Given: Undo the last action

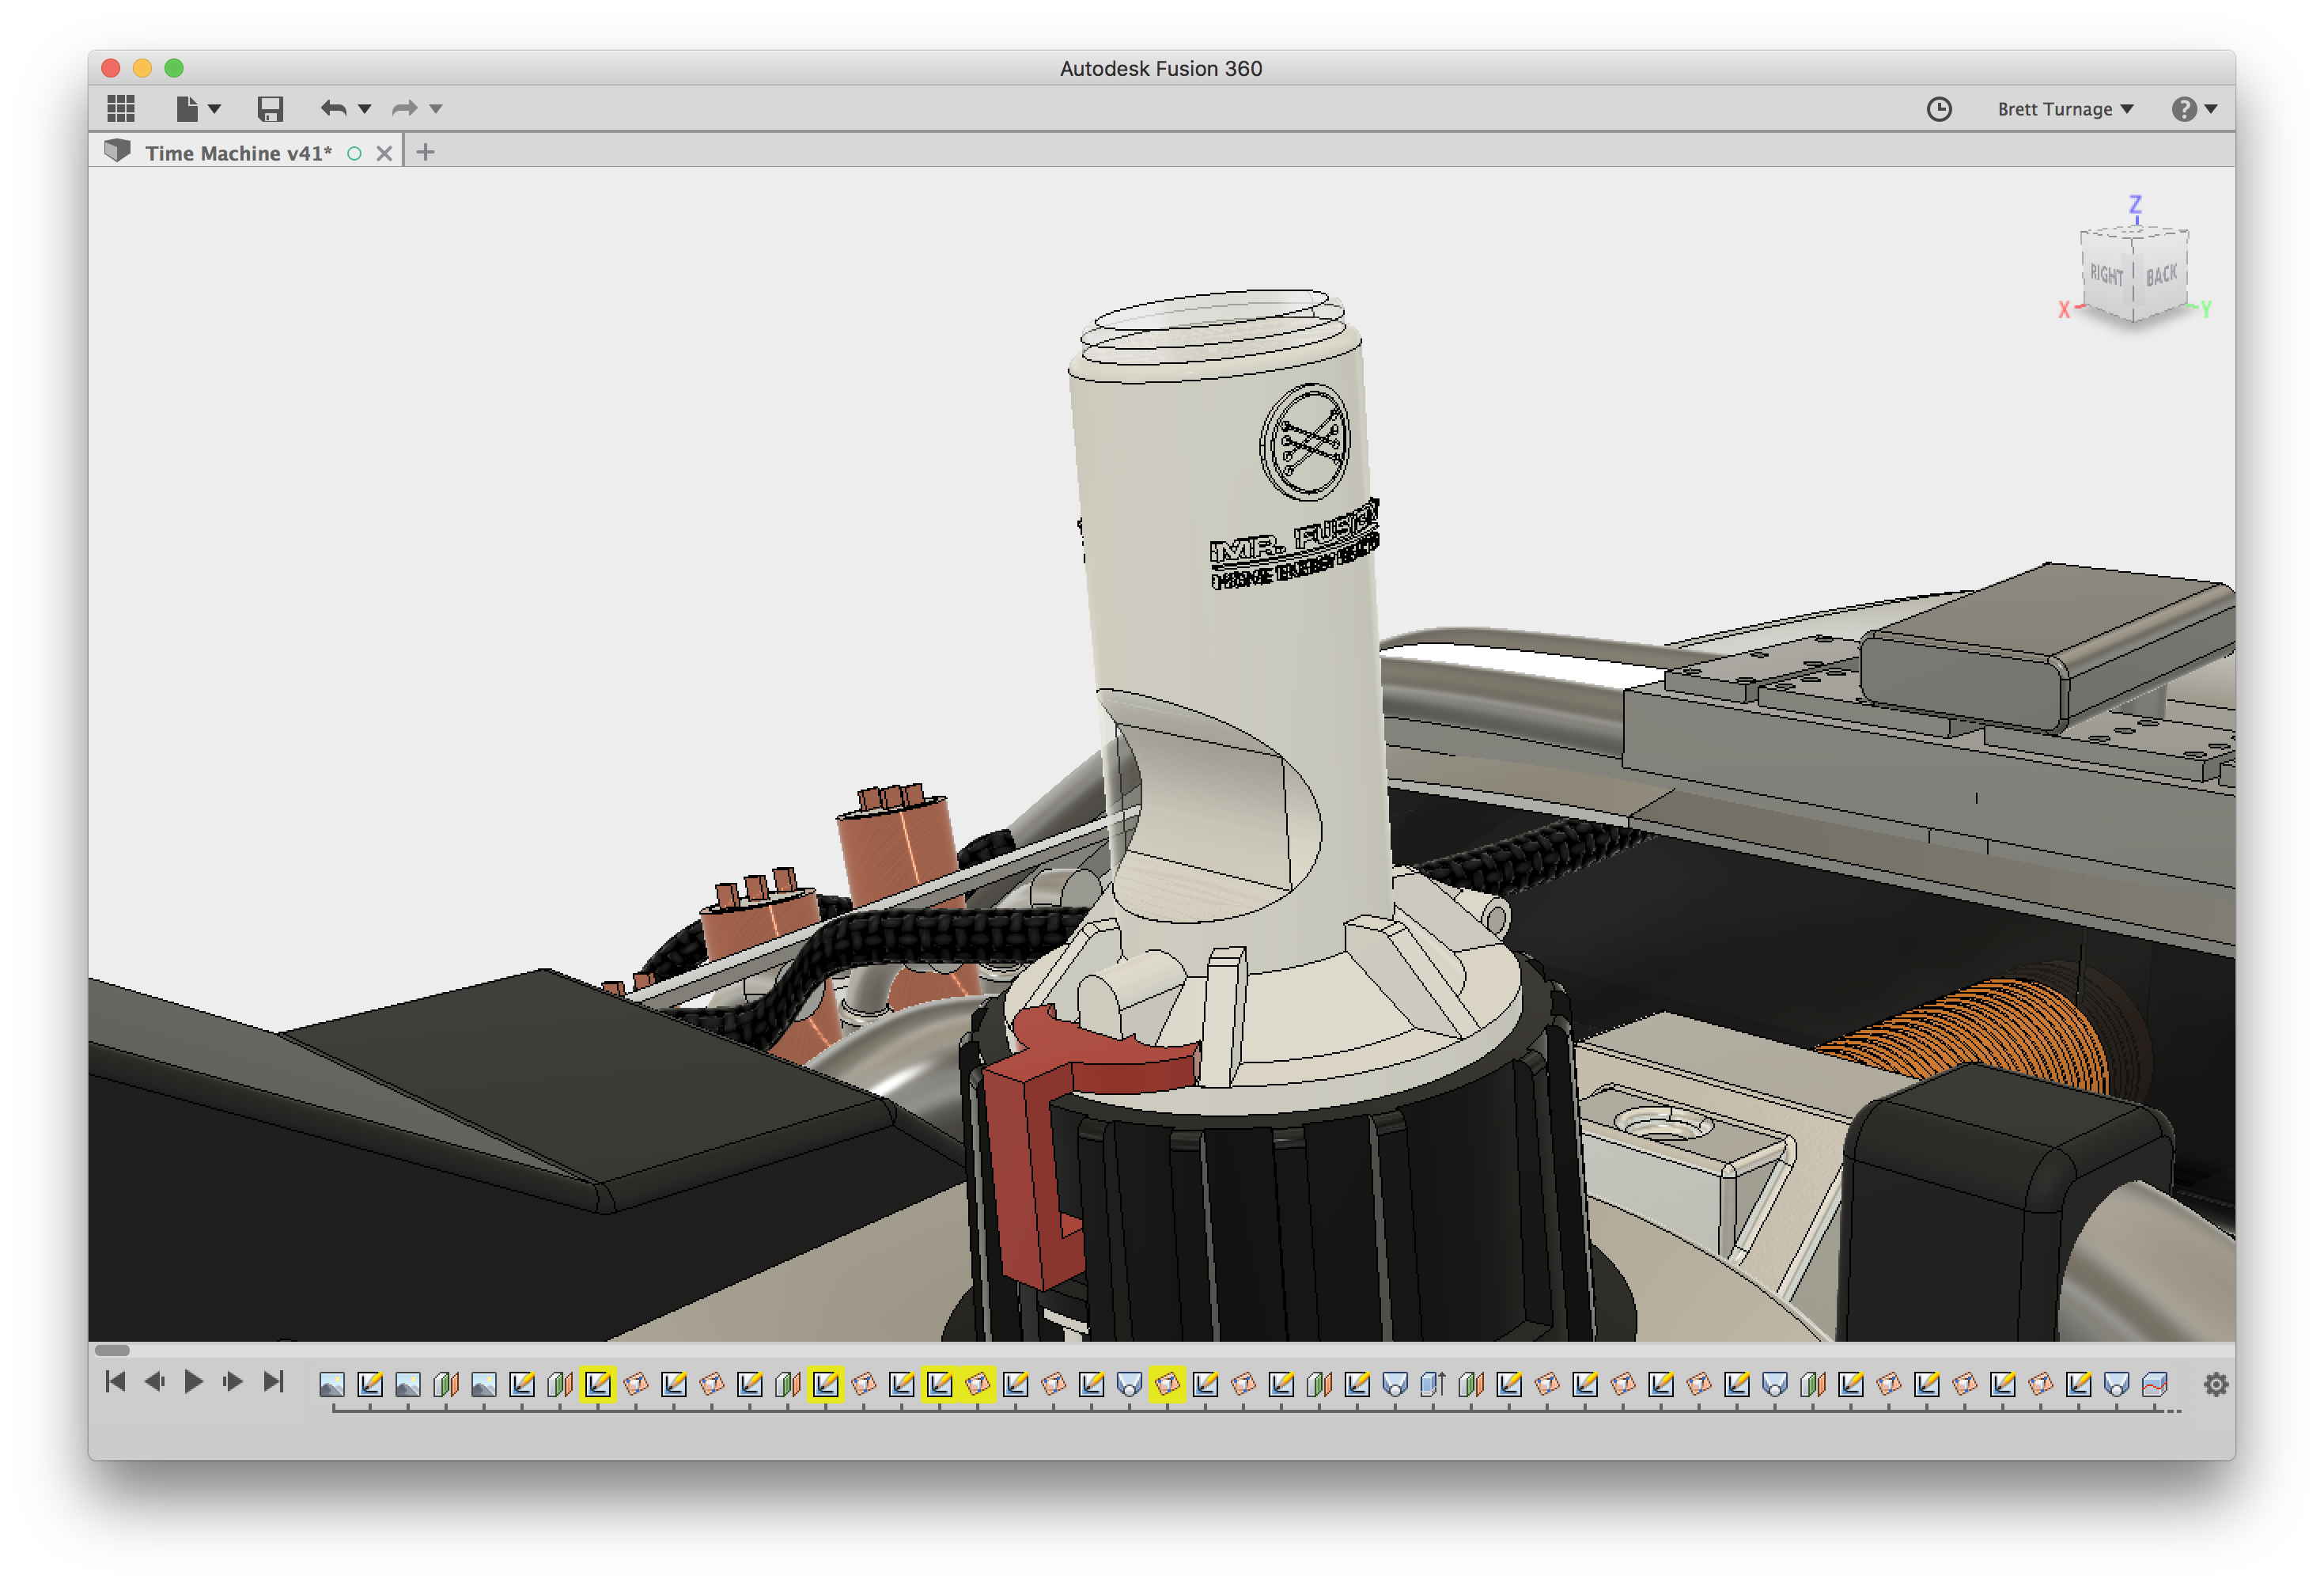Looking at the screenshot, I should coord(333,108).
